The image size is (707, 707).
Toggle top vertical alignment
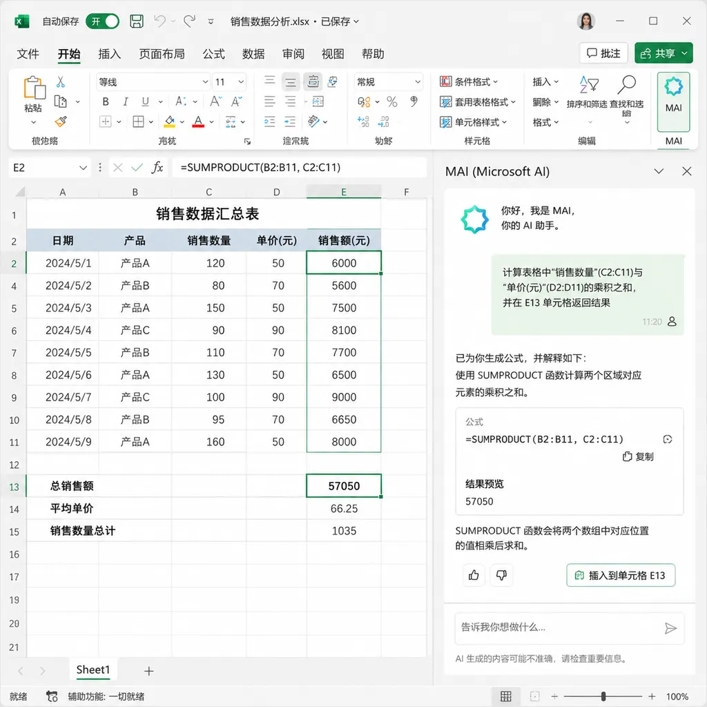[270, 81]
